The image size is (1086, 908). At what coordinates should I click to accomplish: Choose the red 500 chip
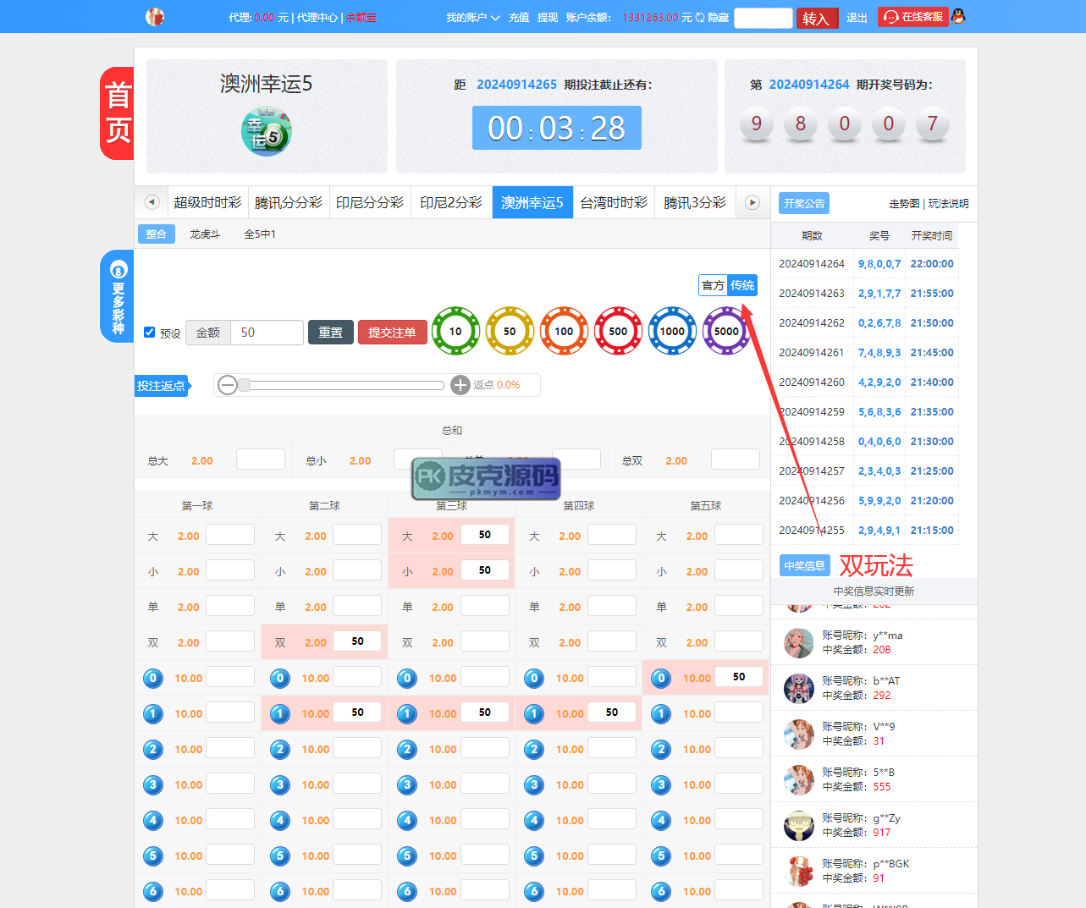pyautogui.click(x=618, y=331)
